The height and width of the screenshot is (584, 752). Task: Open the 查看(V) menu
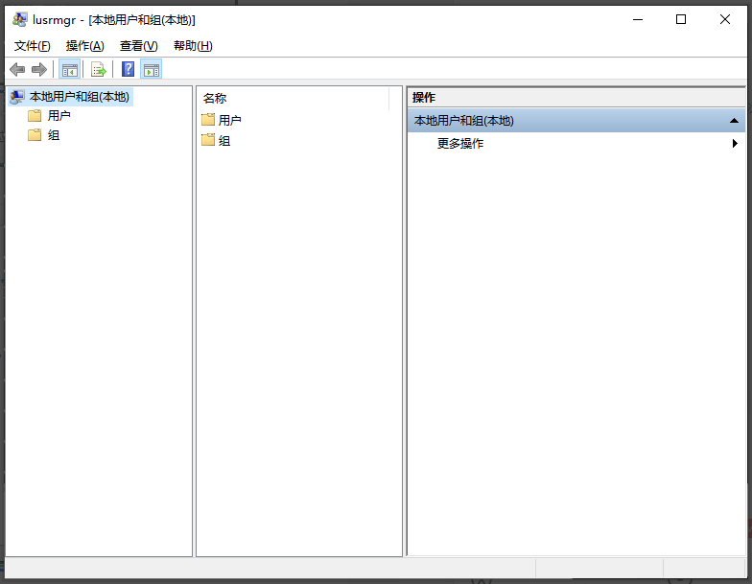138,46
